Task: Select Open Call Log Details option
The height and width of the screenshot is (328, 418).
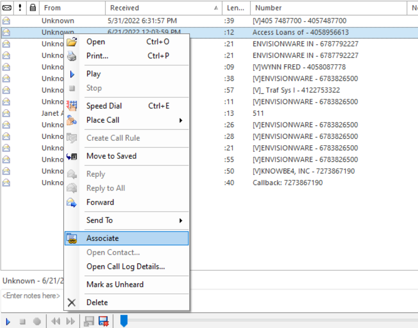Action: 125,266
